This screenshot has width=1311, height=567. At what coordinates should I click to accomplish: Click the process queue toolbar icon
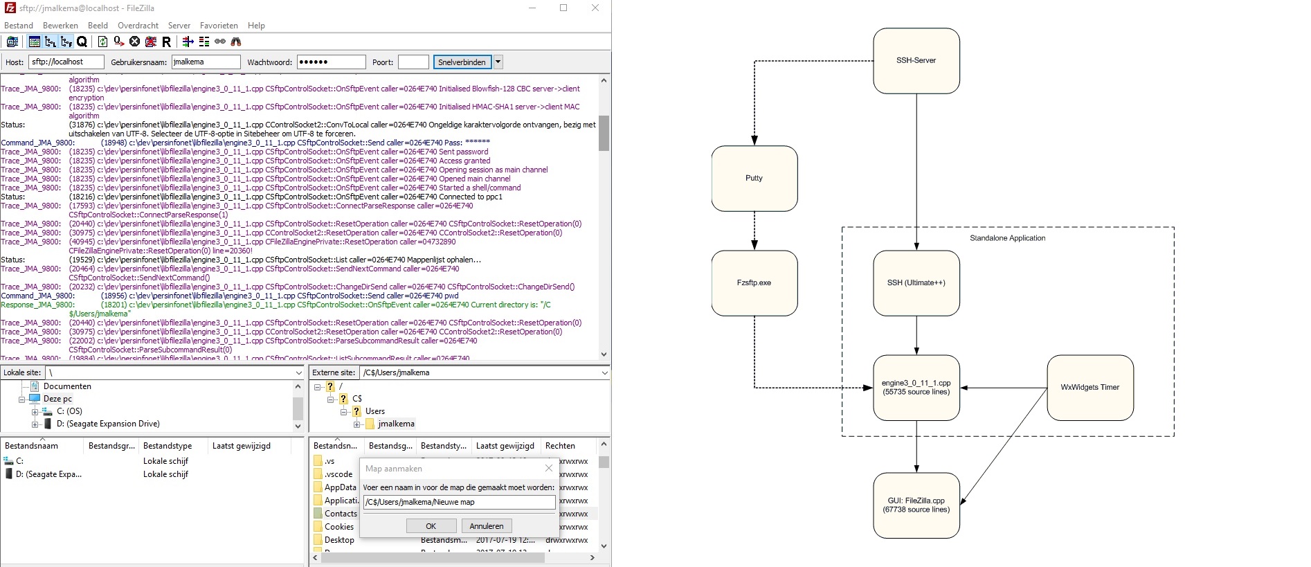pos(119,42)
